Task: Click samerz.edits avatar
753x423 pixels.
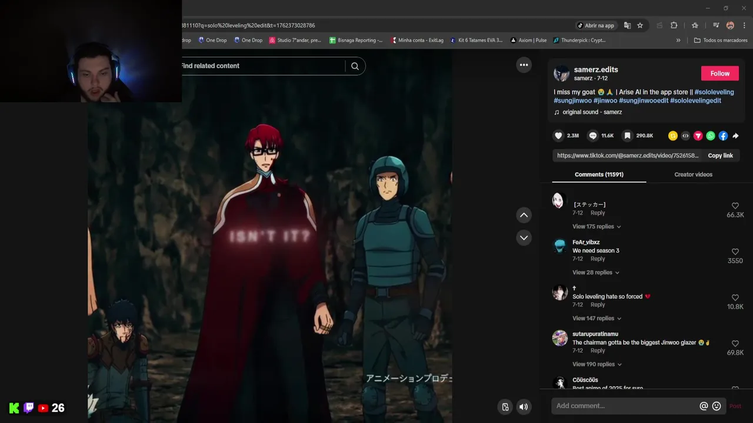Action: click(x=562, y=73)
